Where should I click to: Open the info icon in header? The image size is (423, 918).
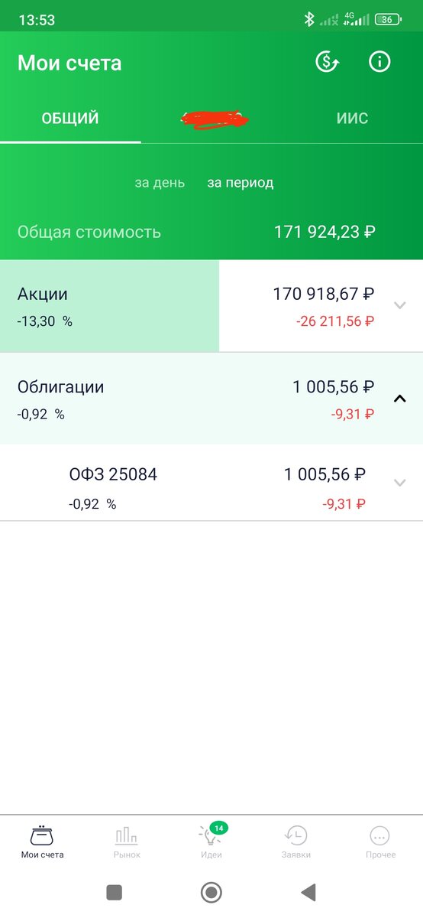click(379, 62)
